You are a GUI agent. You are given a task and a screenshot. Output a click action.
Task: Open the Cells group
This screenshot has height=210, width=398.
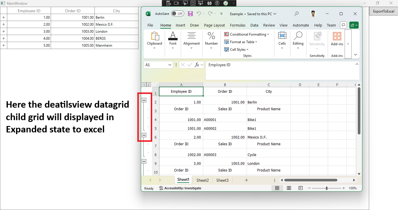coord(282,41)
